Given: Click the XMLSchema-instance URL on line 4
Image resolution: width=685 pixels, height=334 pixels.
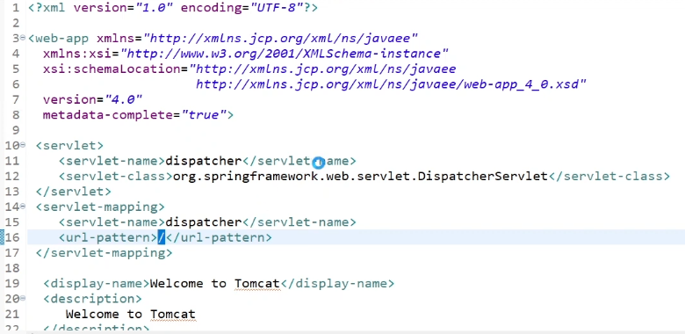Looking at the screenshot, I should 285,54.
